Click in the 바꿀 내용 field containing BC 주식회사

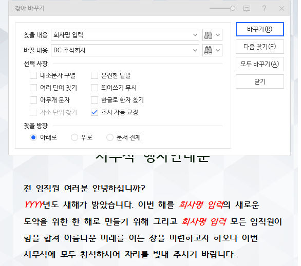click(125, 50)
